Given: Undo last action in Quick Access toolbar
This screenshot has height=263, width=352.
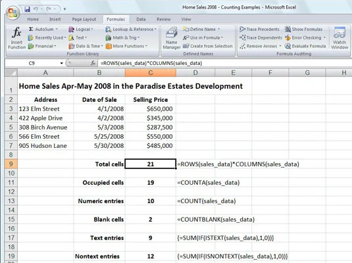Looking at the screenshot, I should click(36, 9).
